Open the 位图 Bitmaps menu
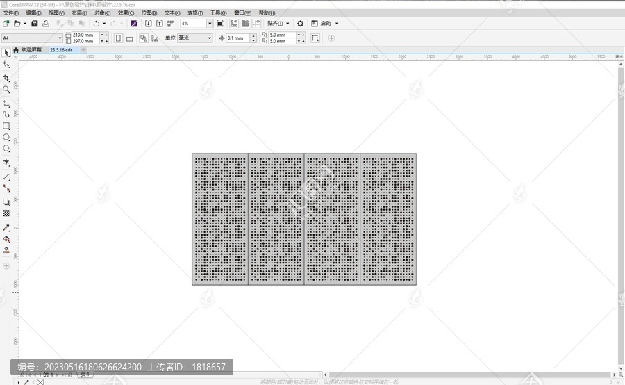625x385 pixels. 149,13
